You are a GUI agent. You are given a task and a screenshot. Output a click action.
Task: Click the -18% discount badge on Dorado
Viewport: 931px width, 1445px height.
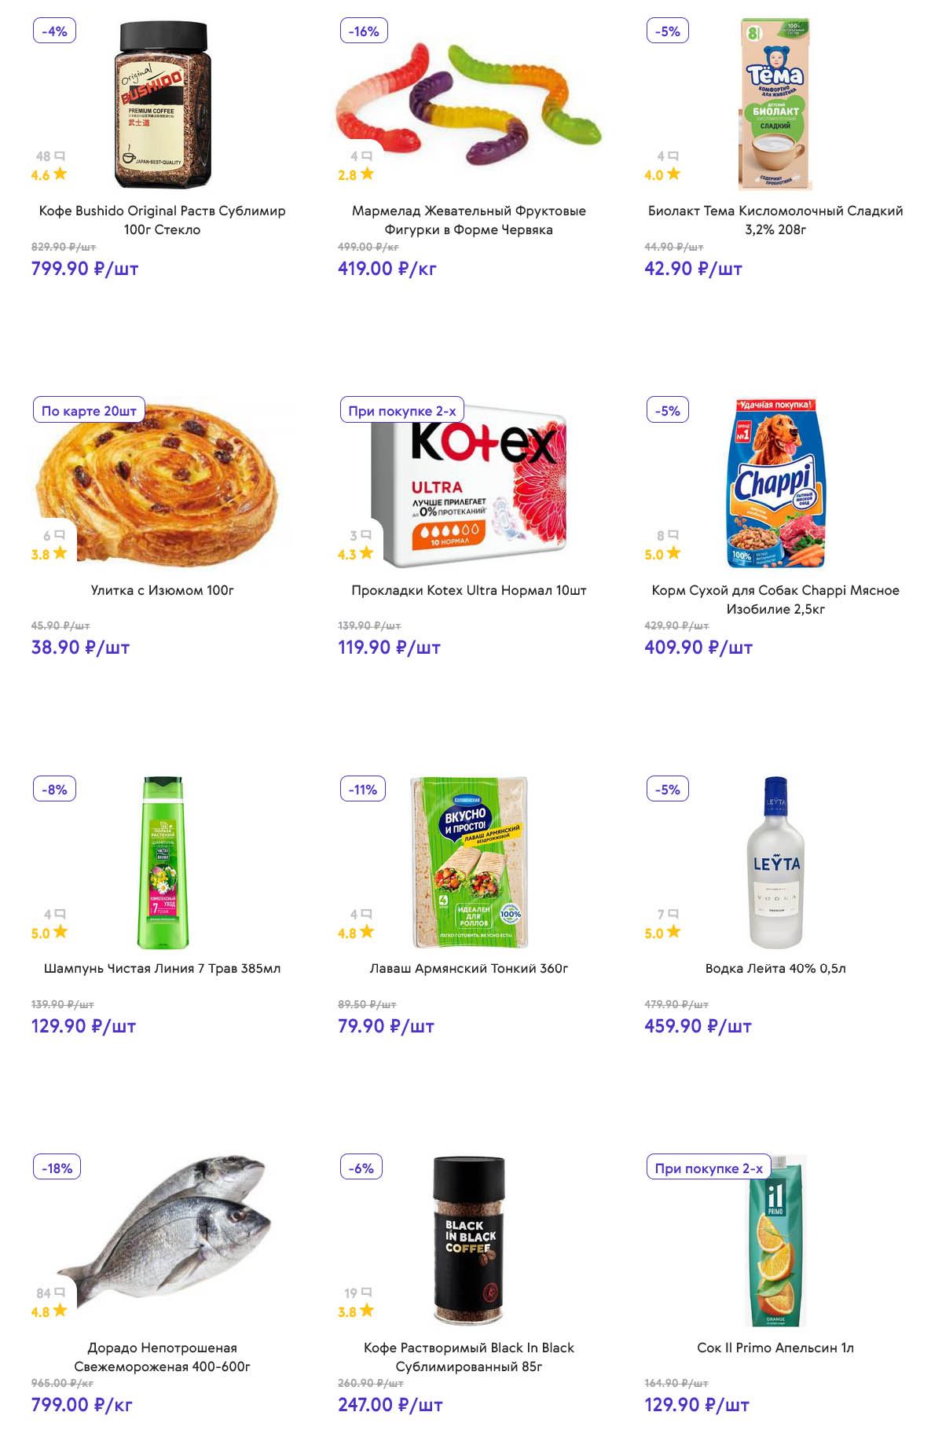(x=57, y=1168)
